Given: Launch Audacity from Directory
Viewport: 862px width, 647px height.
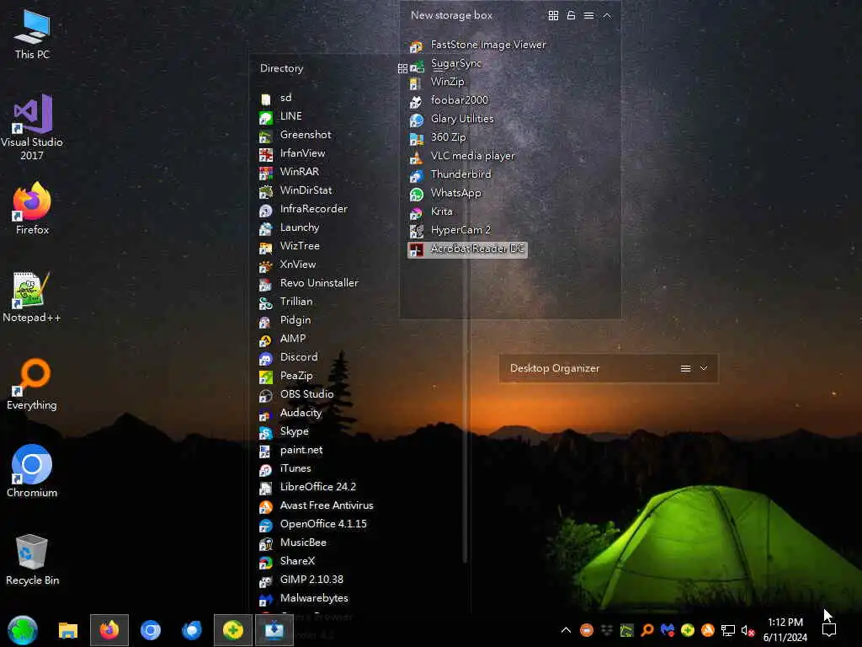Looking at the screenshot, I should tap(290, 413).
